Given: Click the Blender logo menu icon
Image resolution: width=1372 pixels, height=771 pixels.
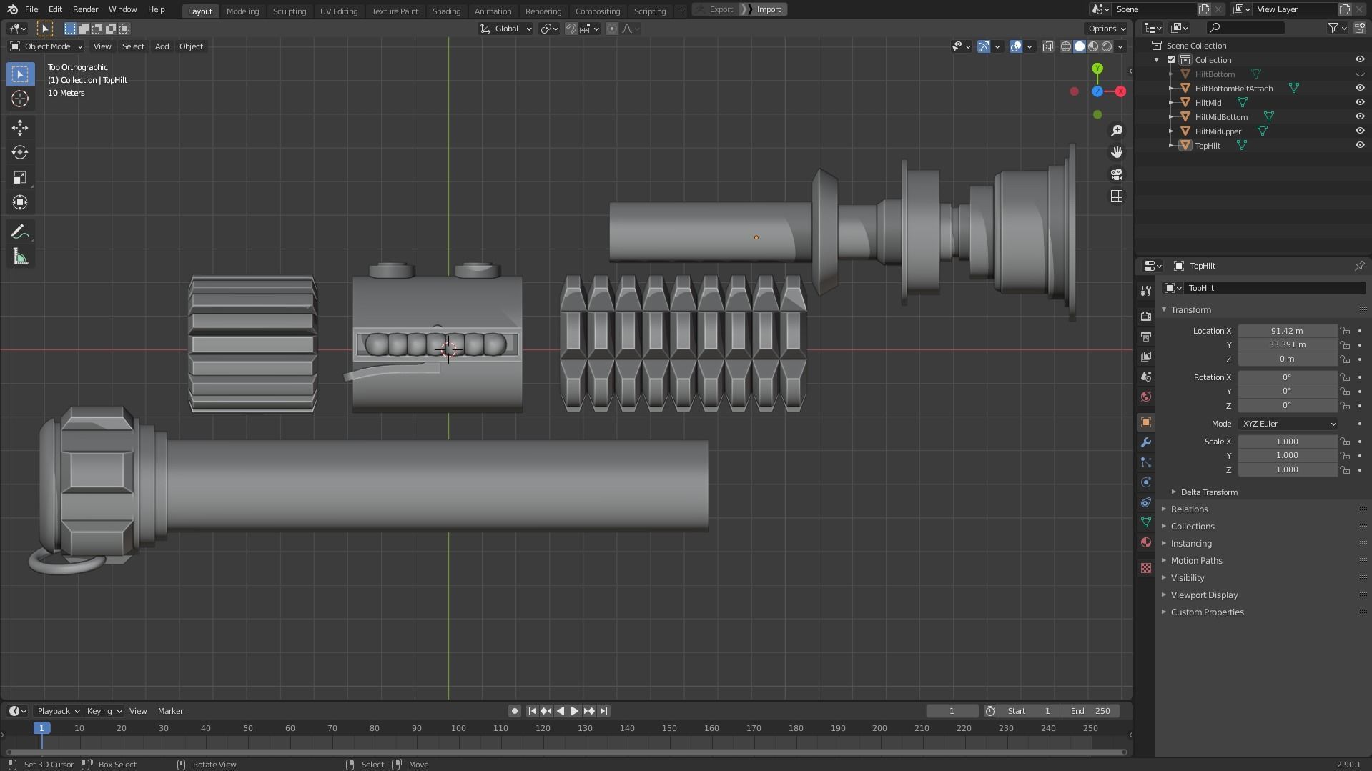Looking at the screenshot, I should coord(12,9).
